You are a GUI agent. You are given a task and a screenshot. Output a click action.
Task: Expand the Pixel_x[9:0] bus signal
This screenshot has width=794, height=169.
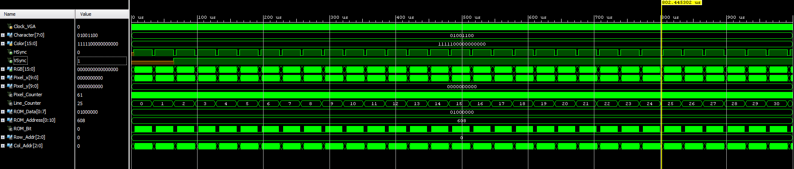pyautogui.click(x=3, y=77)
